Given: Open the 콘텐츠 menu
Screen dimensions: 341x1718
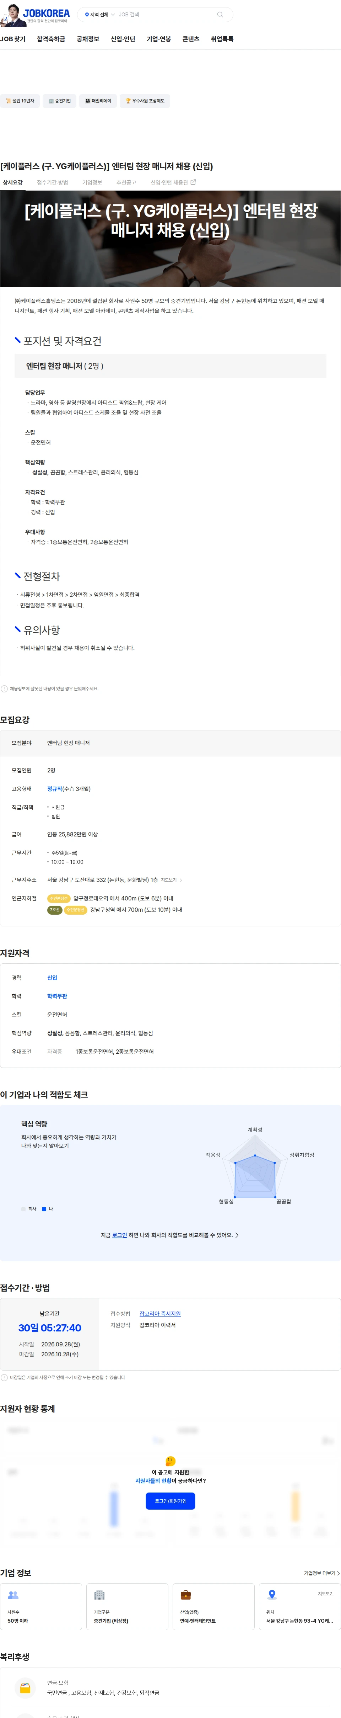Looking at the screenshot, I should [190, 39].
